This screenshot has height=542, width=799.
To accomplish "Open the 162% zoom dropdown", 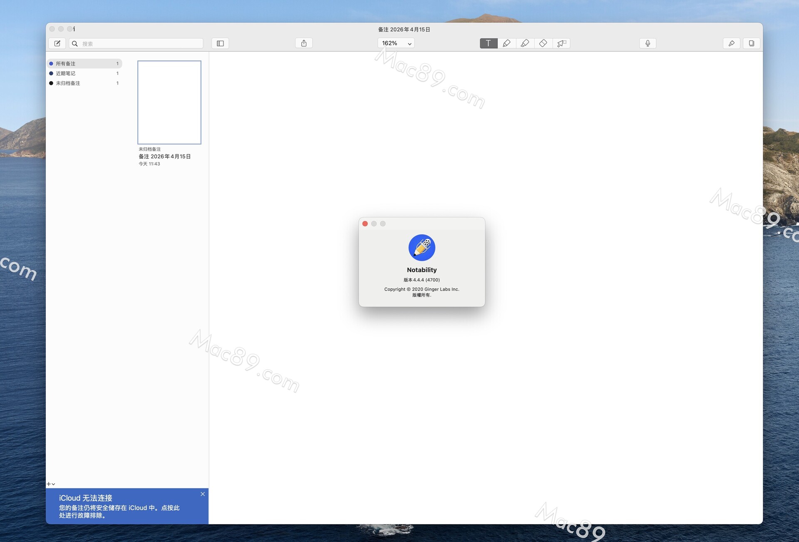I will pyautogui.click(x=396, y=43).
